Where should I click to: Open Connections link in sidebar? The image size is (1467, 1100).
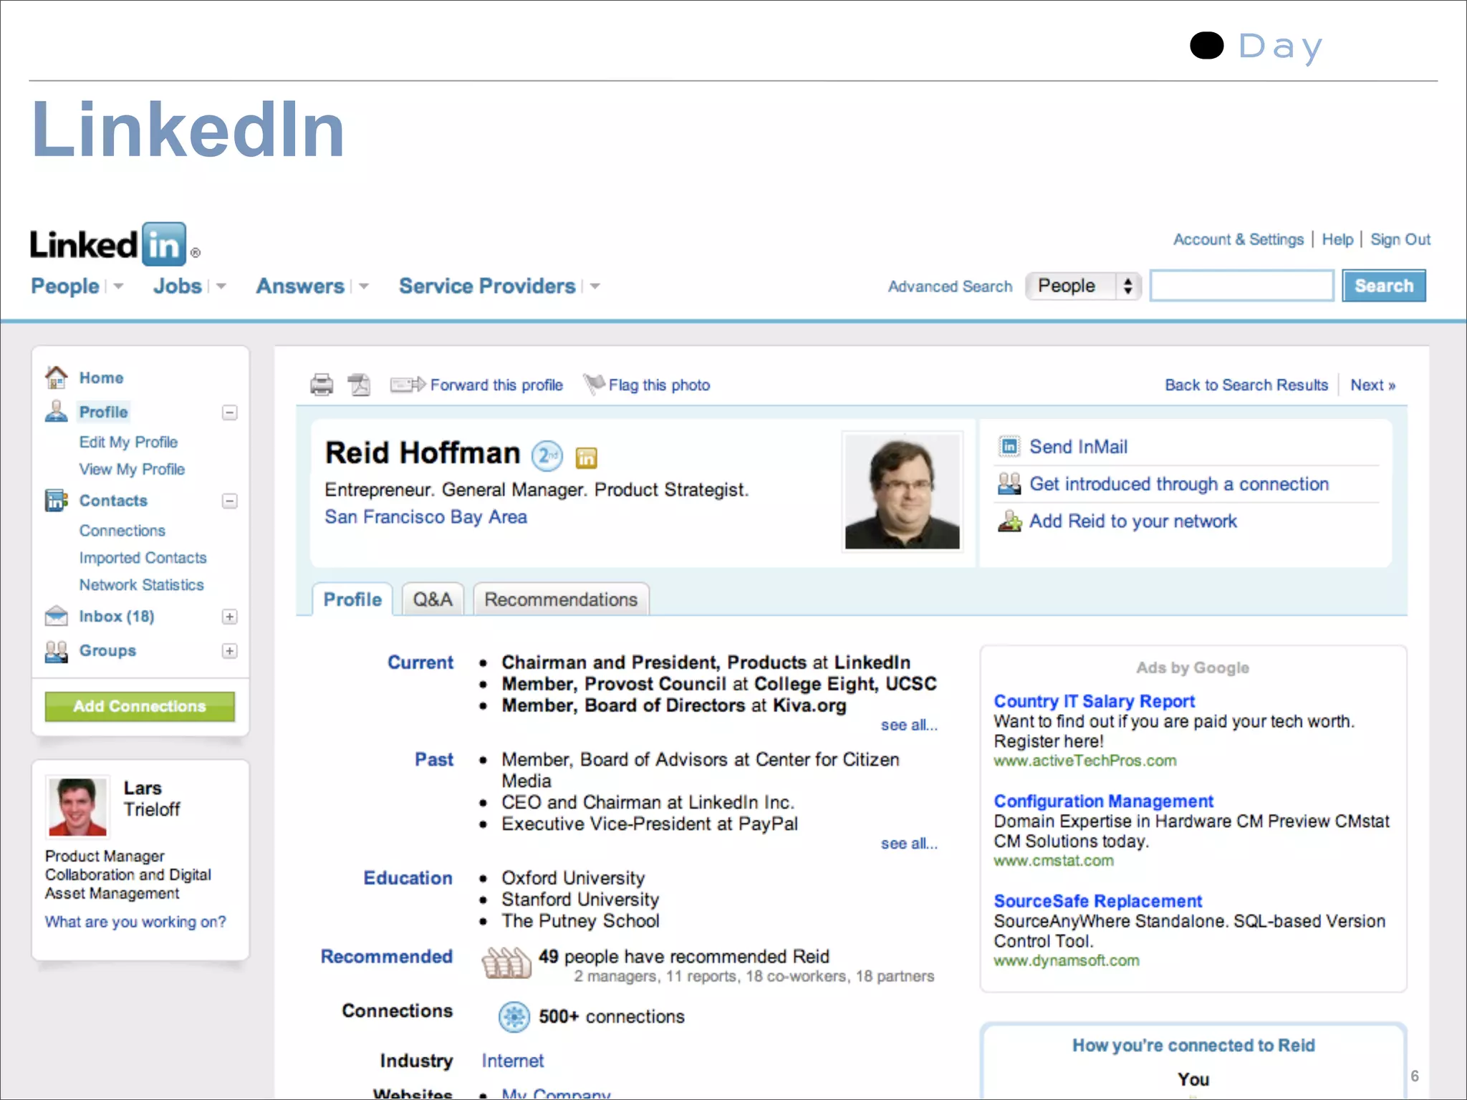tap(122, 531)
